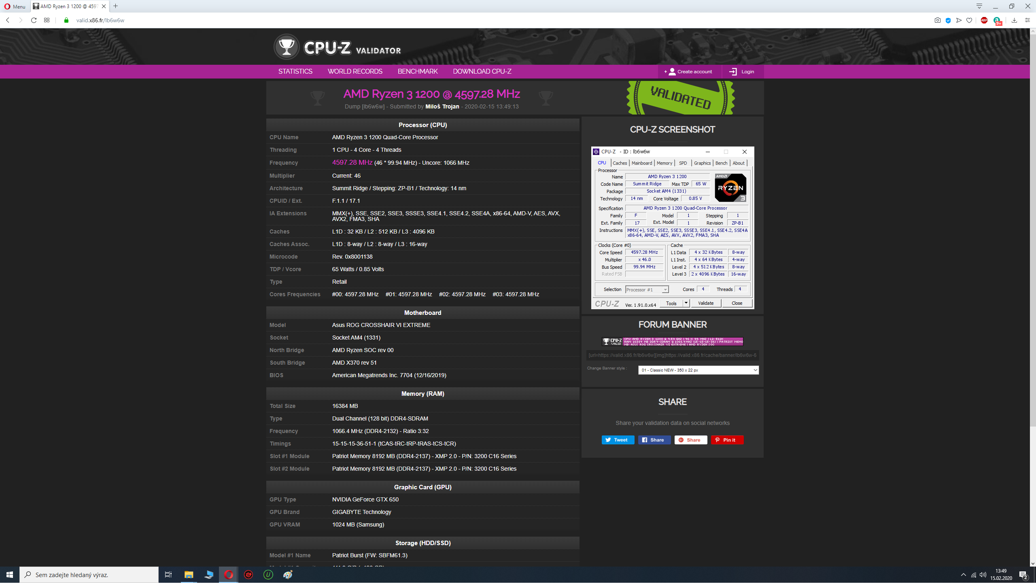Share validation on Facebook
Image resolution: width=1036 pixels, height=586 pixels.
(654, 440)
